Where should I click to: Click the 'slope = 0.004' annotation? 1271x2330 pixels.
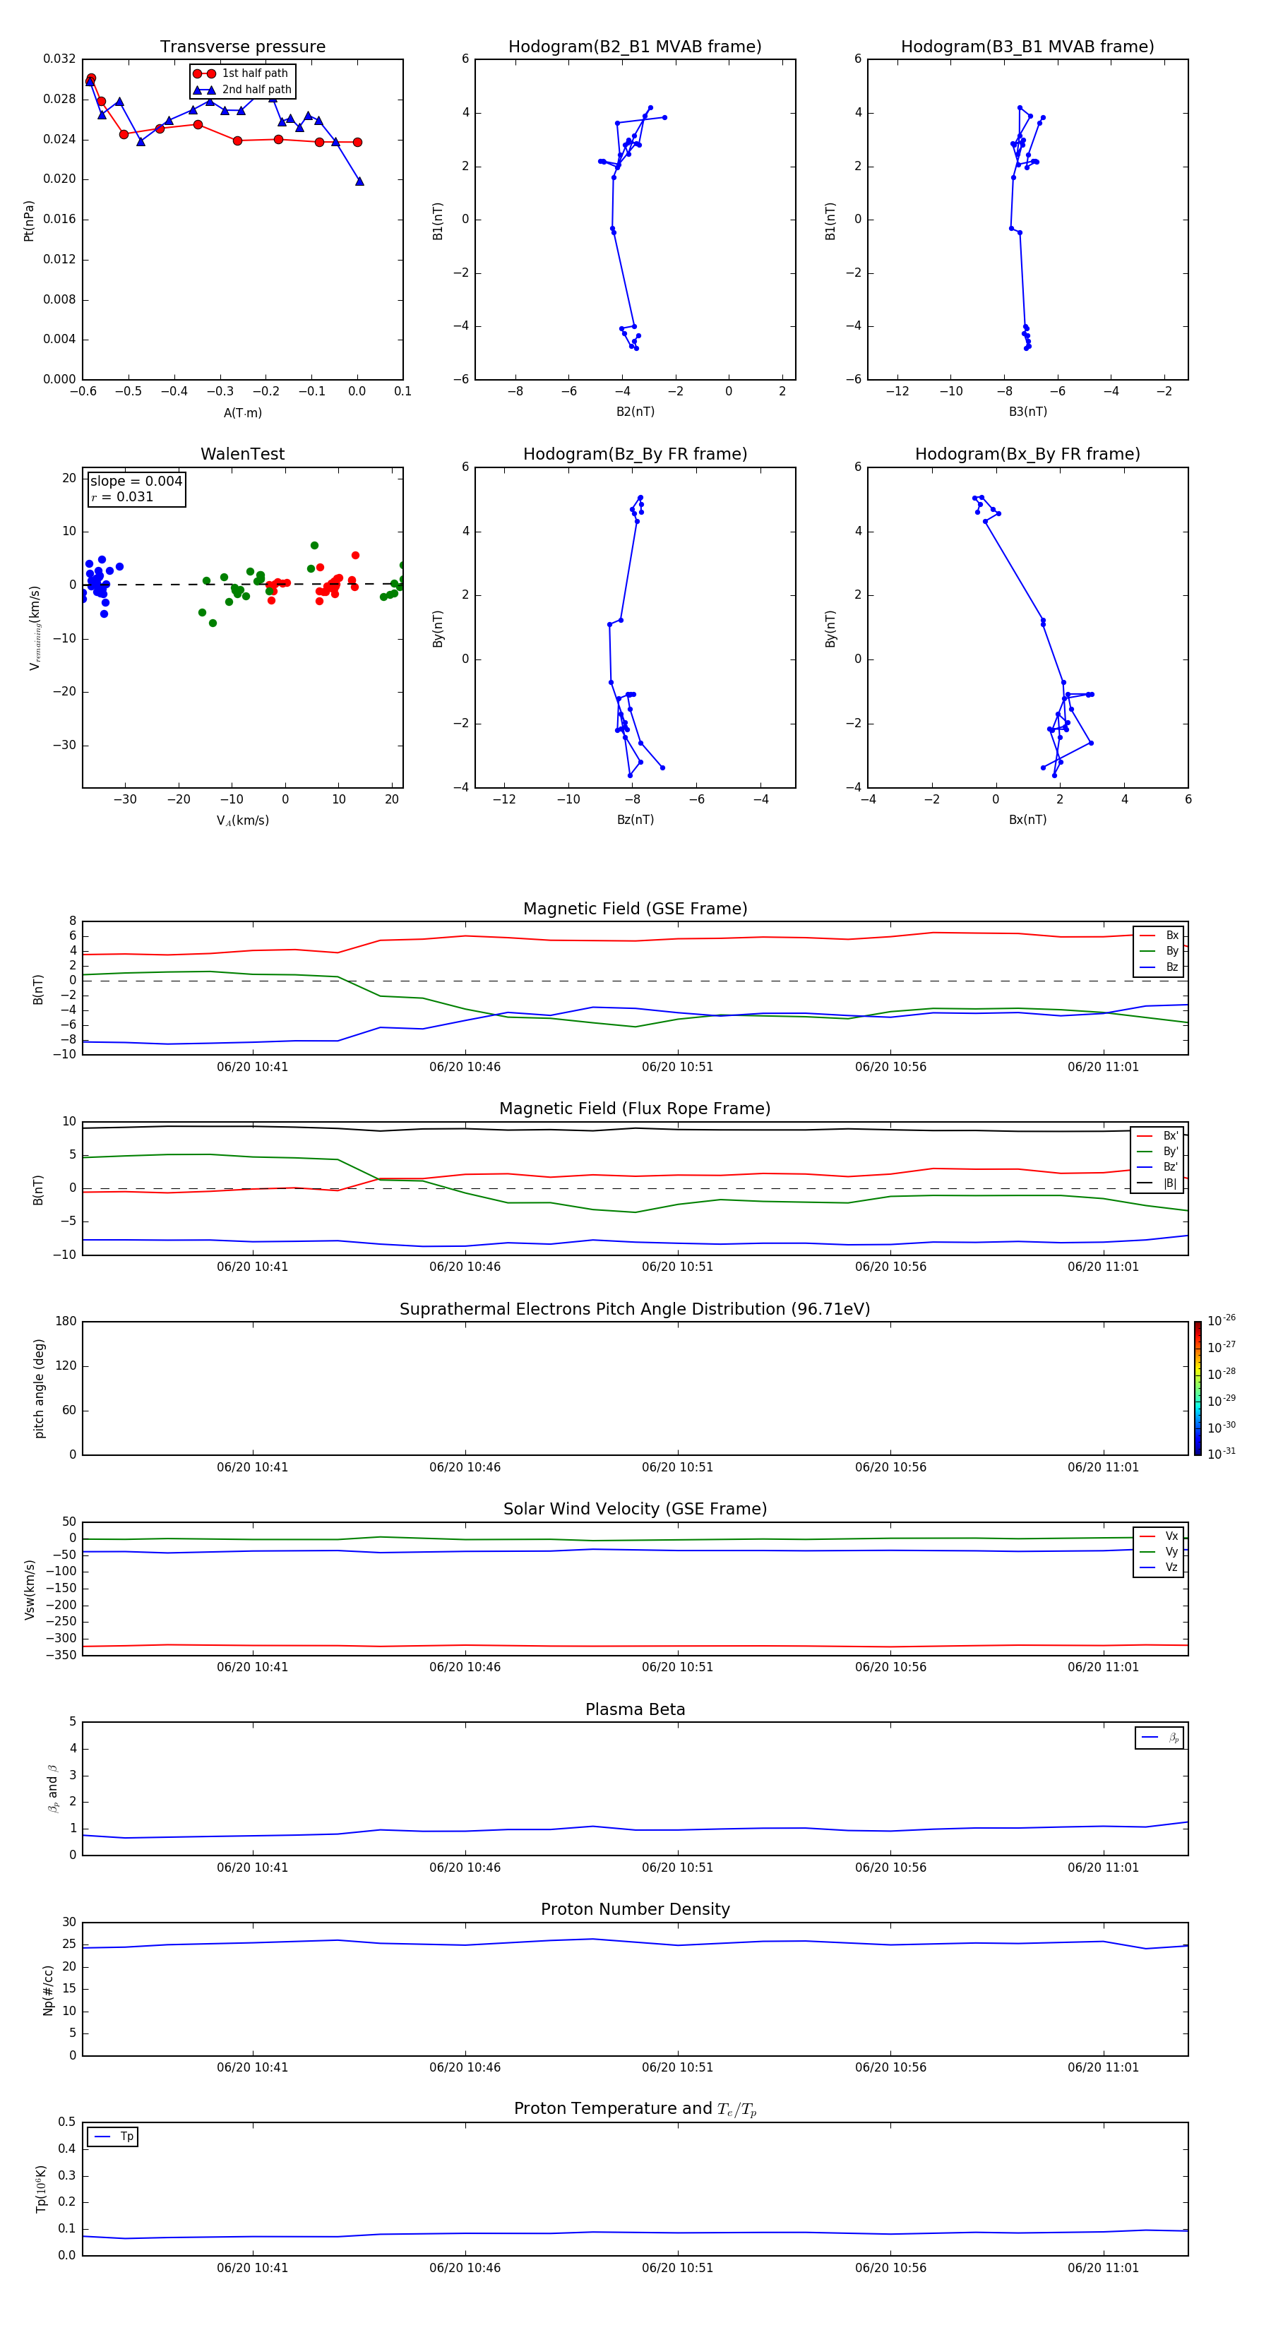point(136,482)
